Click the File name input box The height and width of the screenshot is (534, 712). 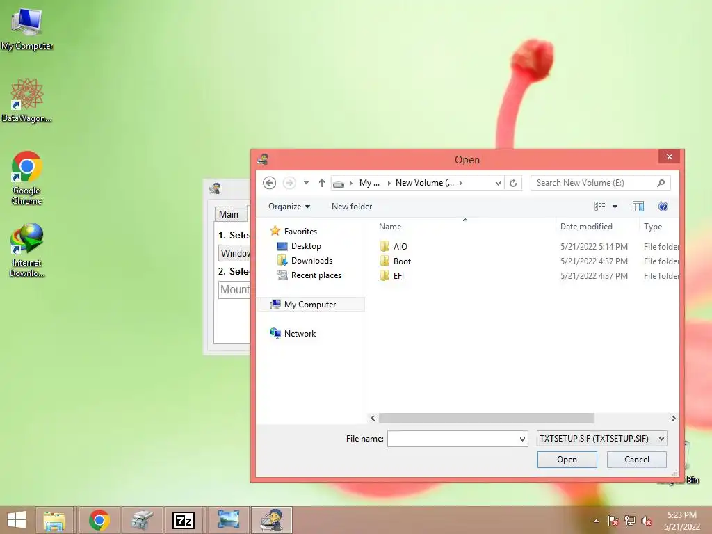click(x=453, y=439)
